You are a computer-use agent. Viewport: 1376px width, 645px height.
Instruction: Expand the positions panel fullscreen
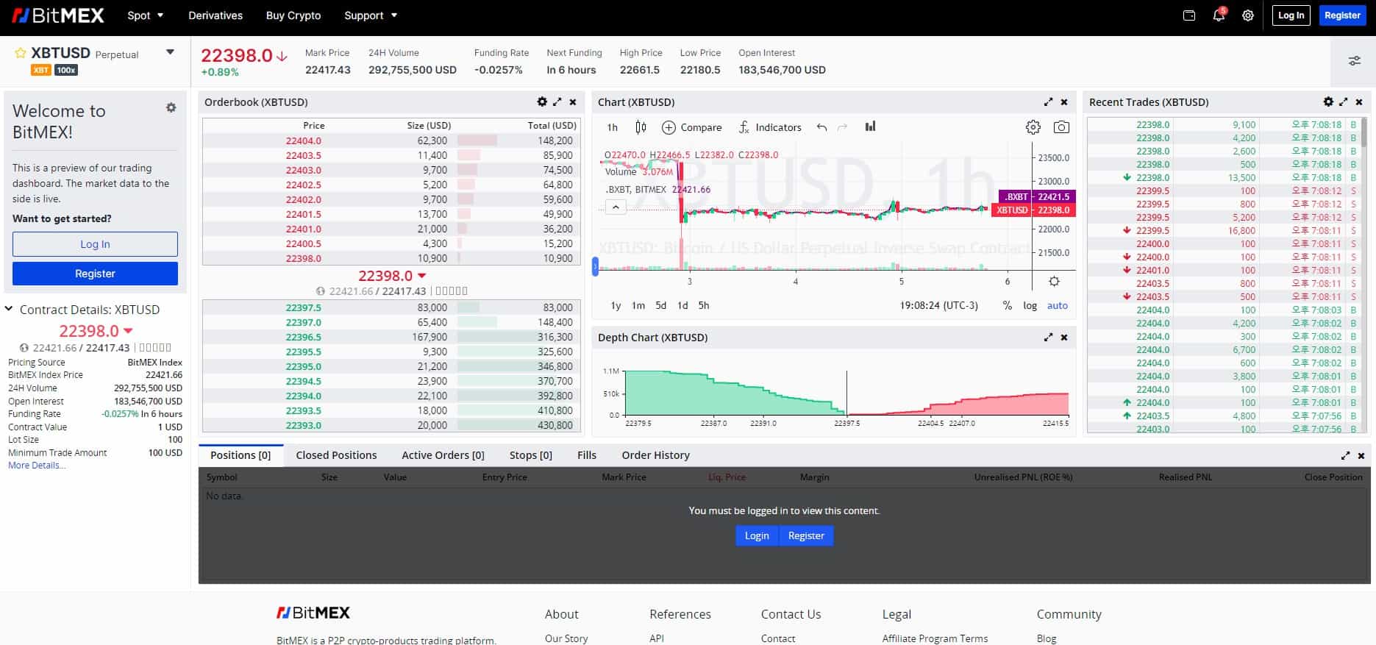[1345, 456]
